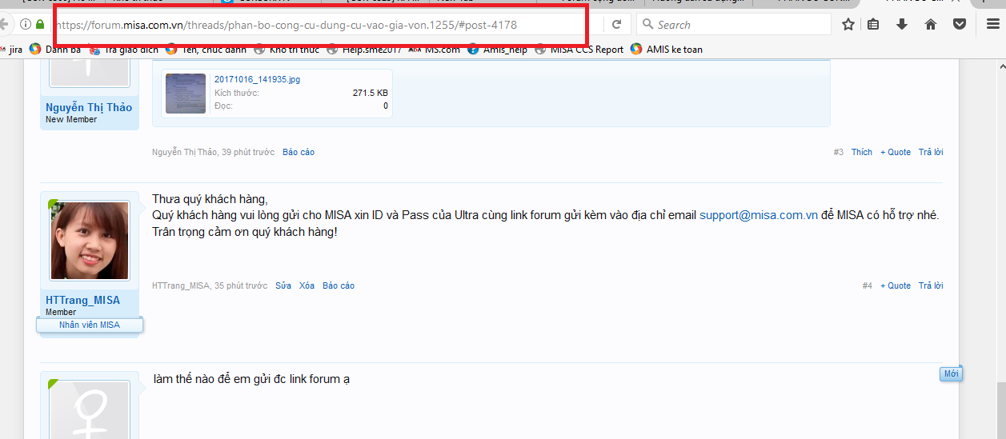Like post #3 with Thích

point(862,152)
